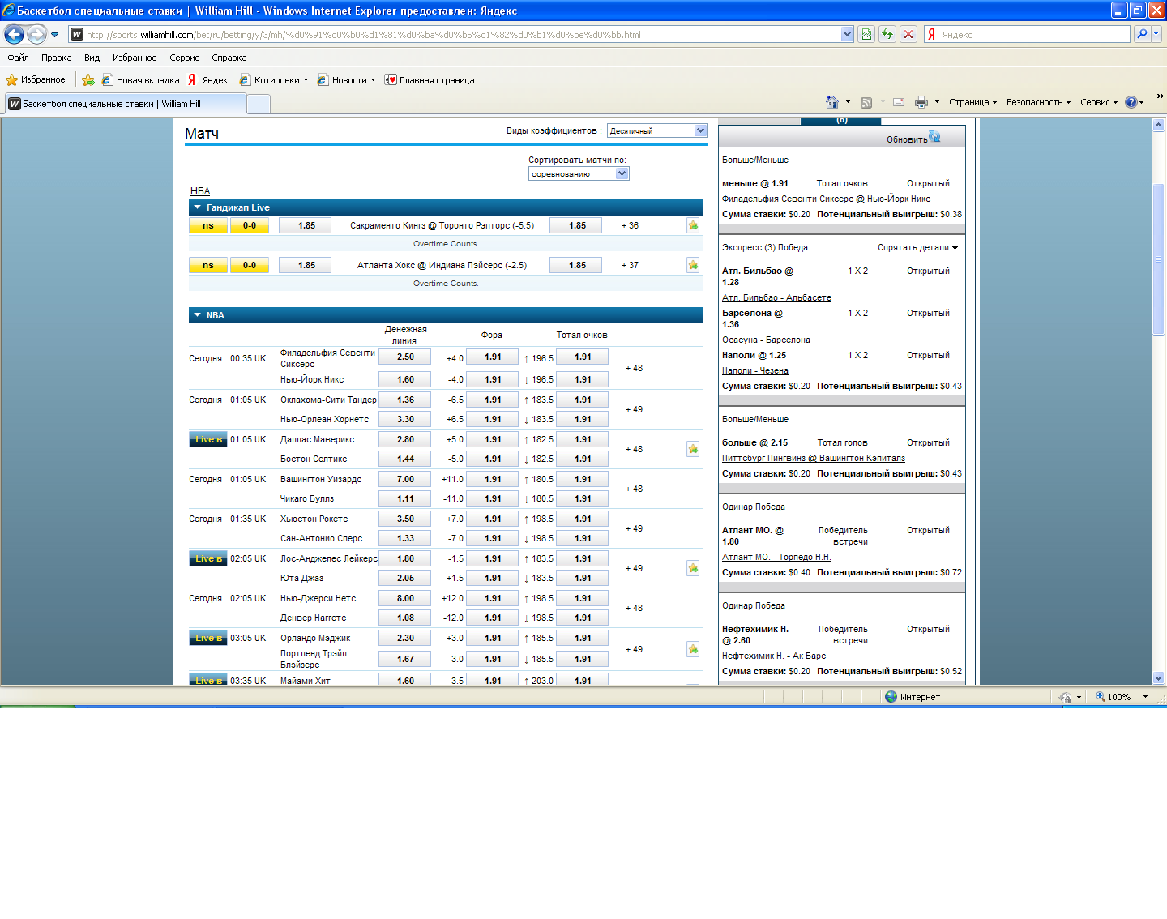Open the Атл. Бильбао - Альбасете link

pos(776,298)
